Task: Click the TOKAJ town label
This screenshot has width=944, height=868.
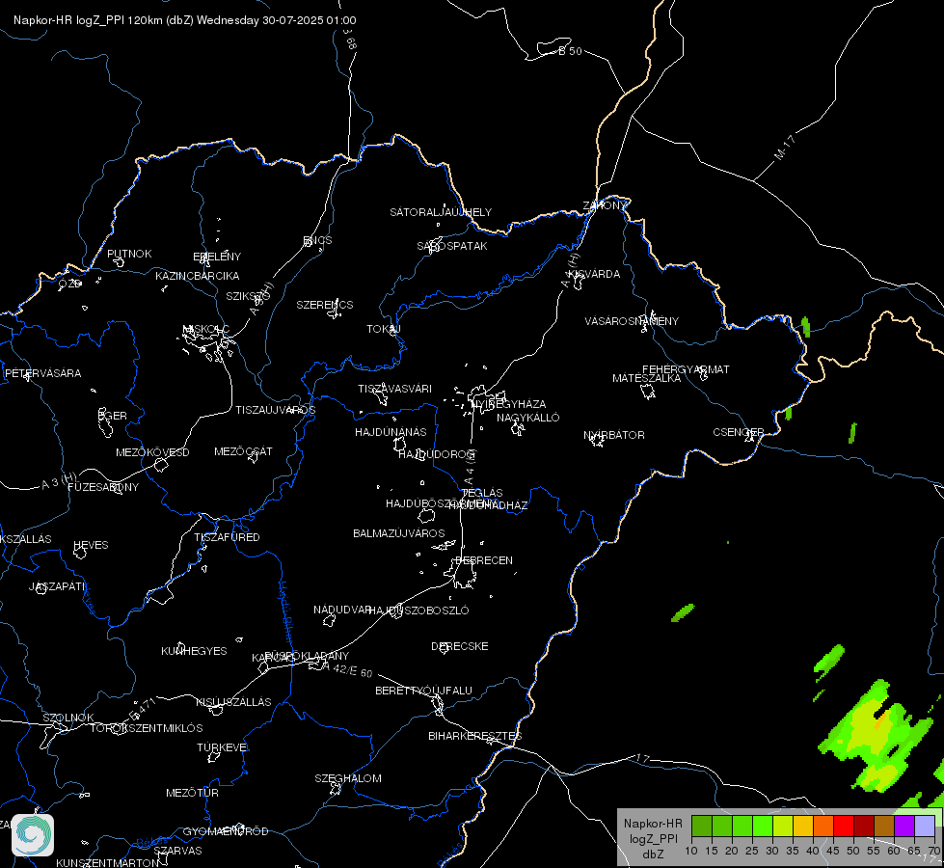Action: 384,329
